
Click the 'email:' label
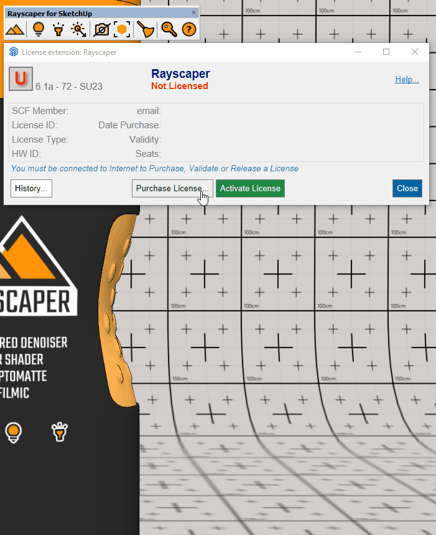click(149, 111)
